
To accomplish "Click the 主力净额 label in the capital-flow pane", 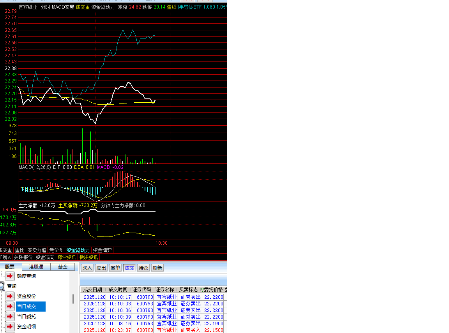I will pos(28,205).
